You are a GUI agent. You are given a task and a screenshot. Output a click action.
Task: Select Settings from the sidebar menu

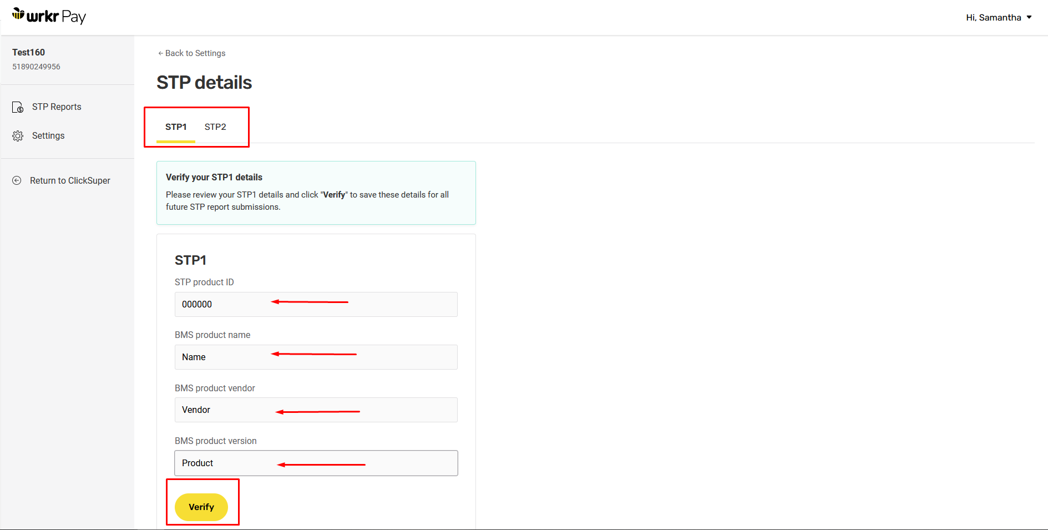pyautogui.click(x=48, y=135)
